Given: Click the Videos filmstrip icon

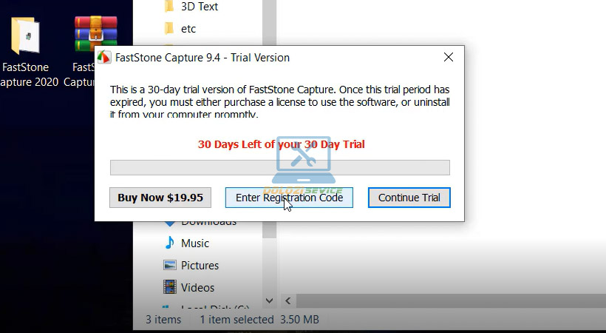Looking at the screenshot, I should (170, 287).
